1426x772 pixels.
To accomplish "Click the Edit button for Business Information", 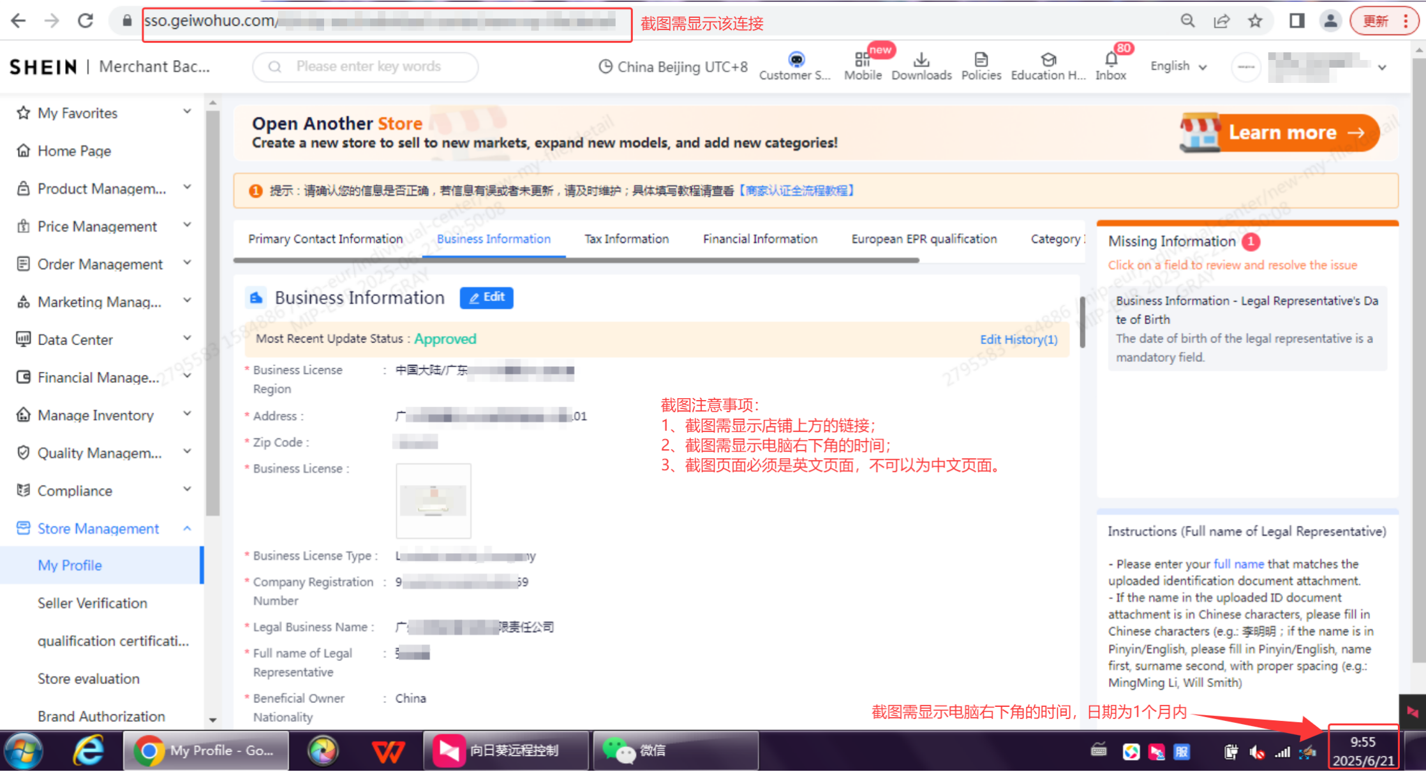I will pyautogui.click(x=486, y=298).
